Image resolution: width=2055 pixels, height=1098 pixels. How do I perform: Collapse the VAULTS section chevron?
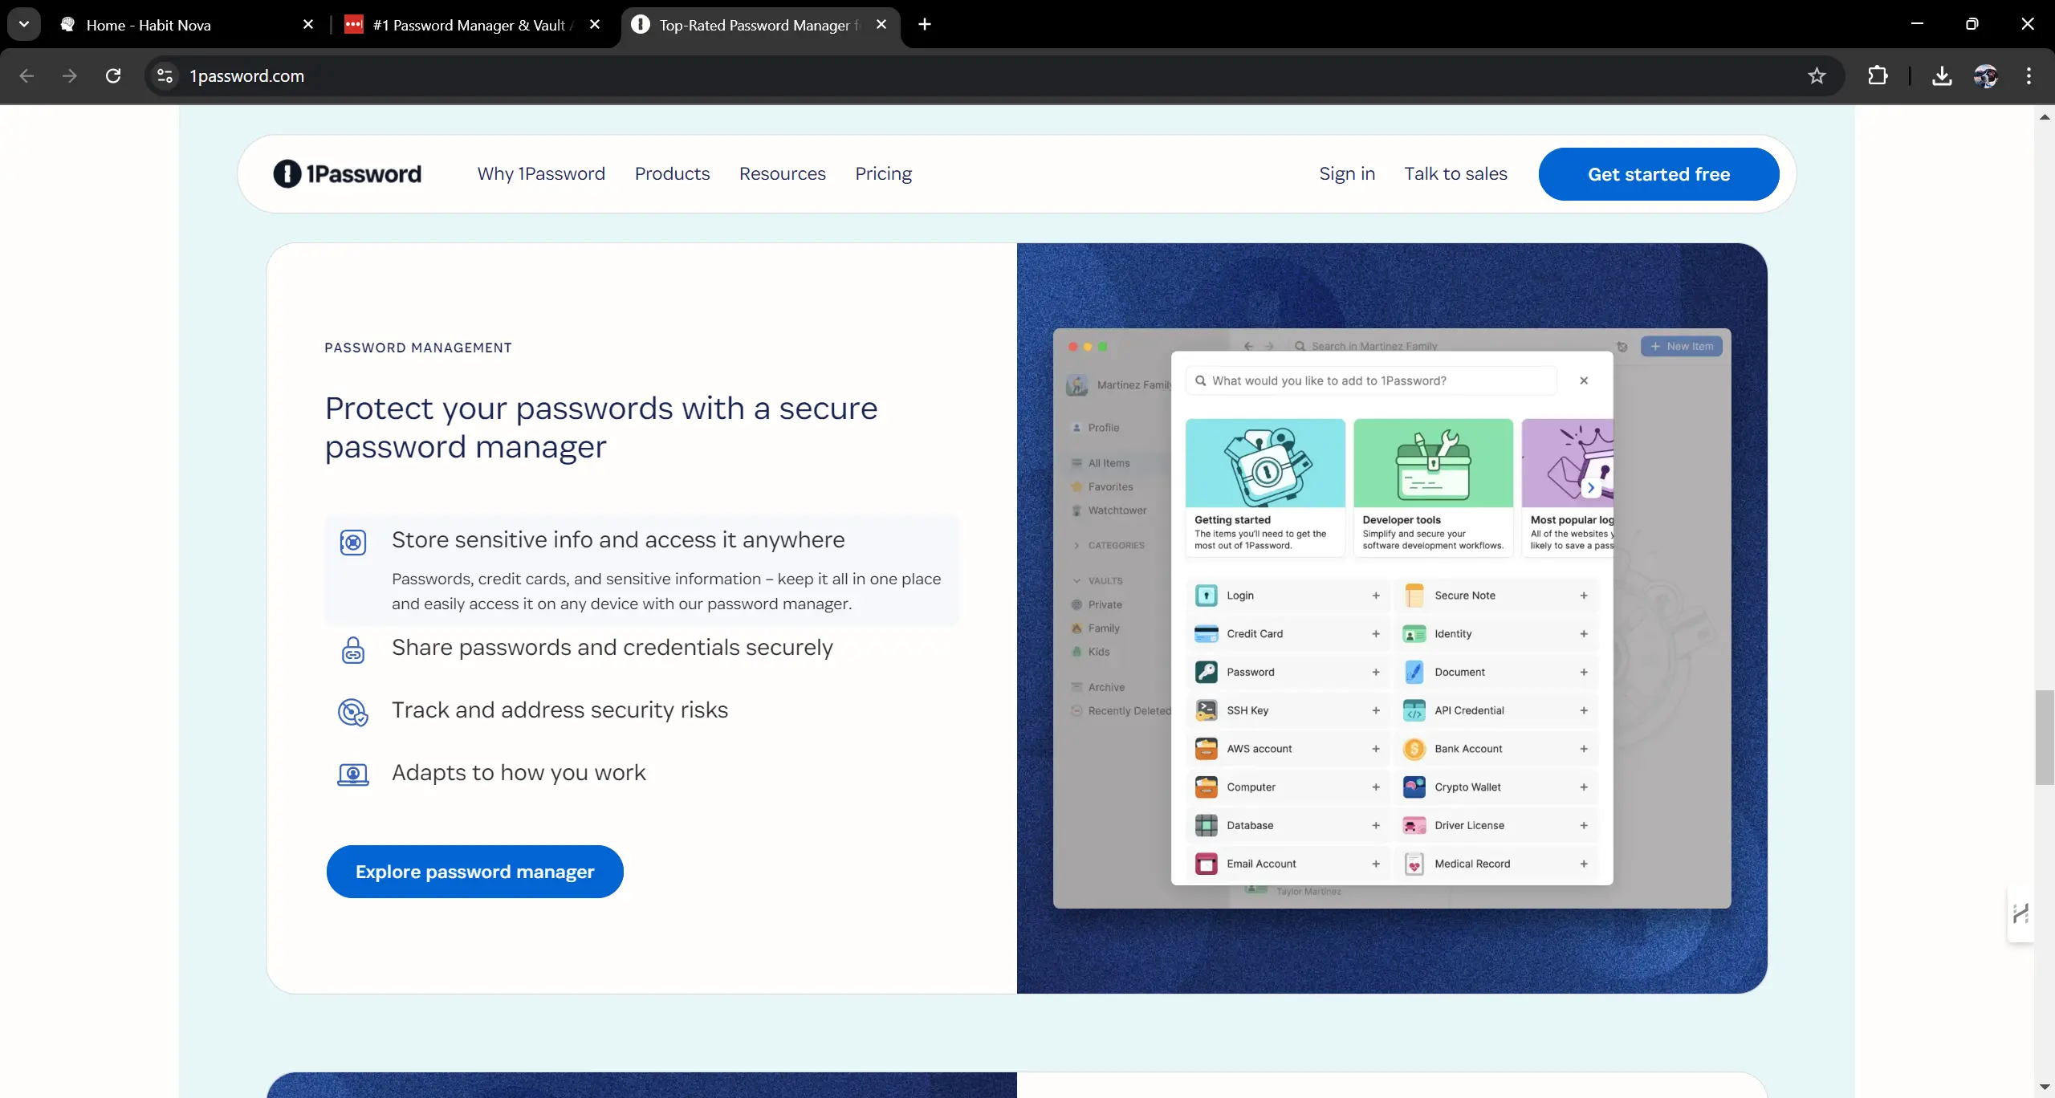tap(1076, 581)
